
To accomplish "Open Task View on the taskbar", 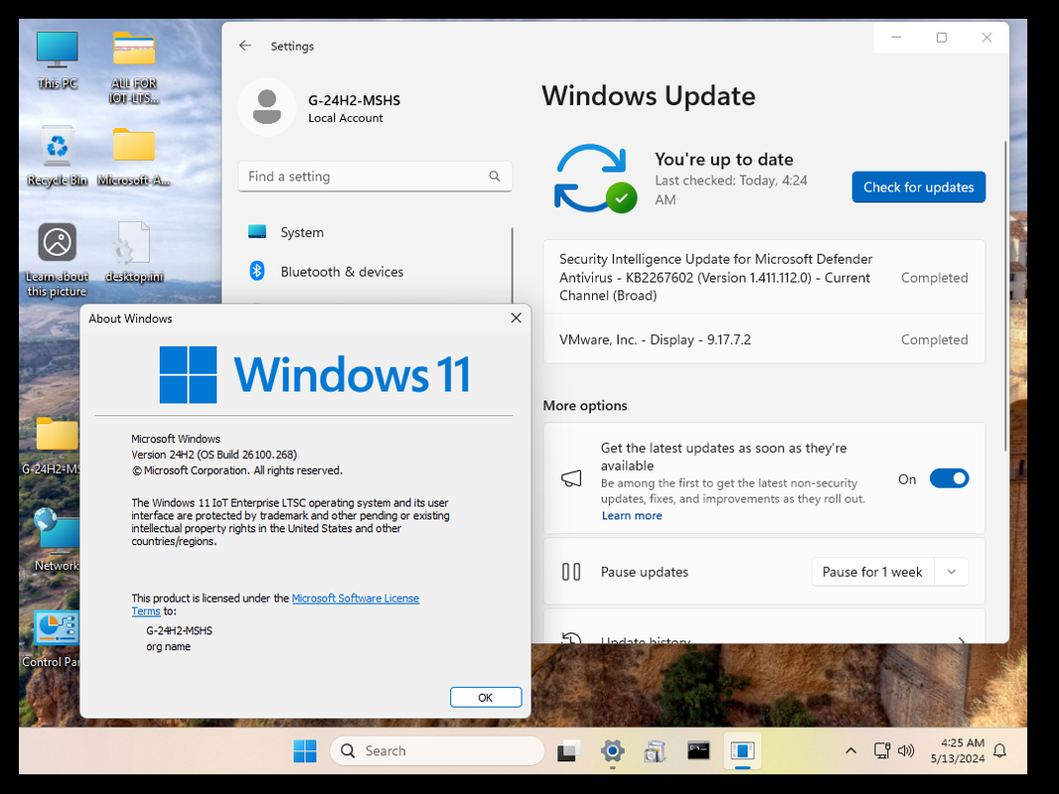I will coord(568,750).
